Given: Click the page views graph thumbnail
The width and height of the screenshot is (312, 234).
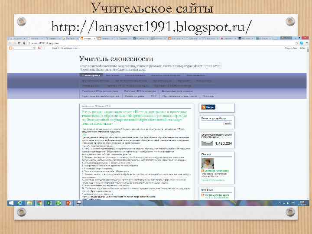Looking at the screenshot, I should click(207, 143).
